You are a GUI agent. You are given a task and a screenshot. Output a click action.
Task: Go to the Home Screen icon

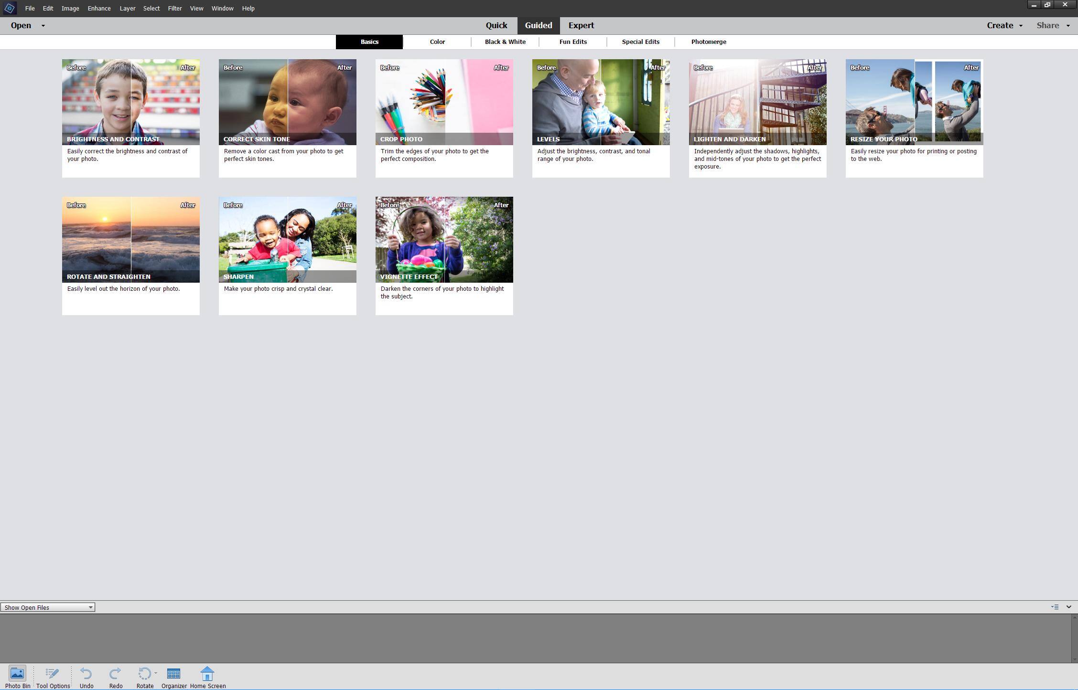(207, 673)
